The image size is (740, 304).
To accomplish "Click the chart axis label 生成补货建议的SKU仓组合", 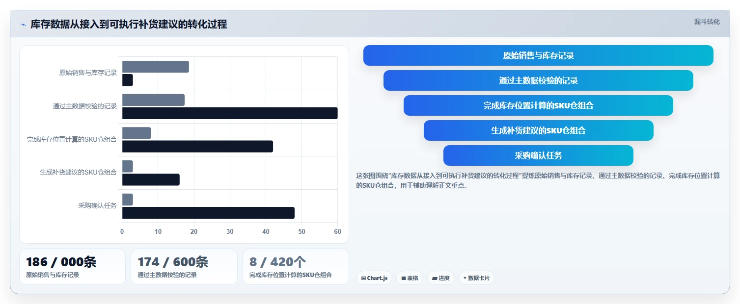I will [x=79, y=172].
